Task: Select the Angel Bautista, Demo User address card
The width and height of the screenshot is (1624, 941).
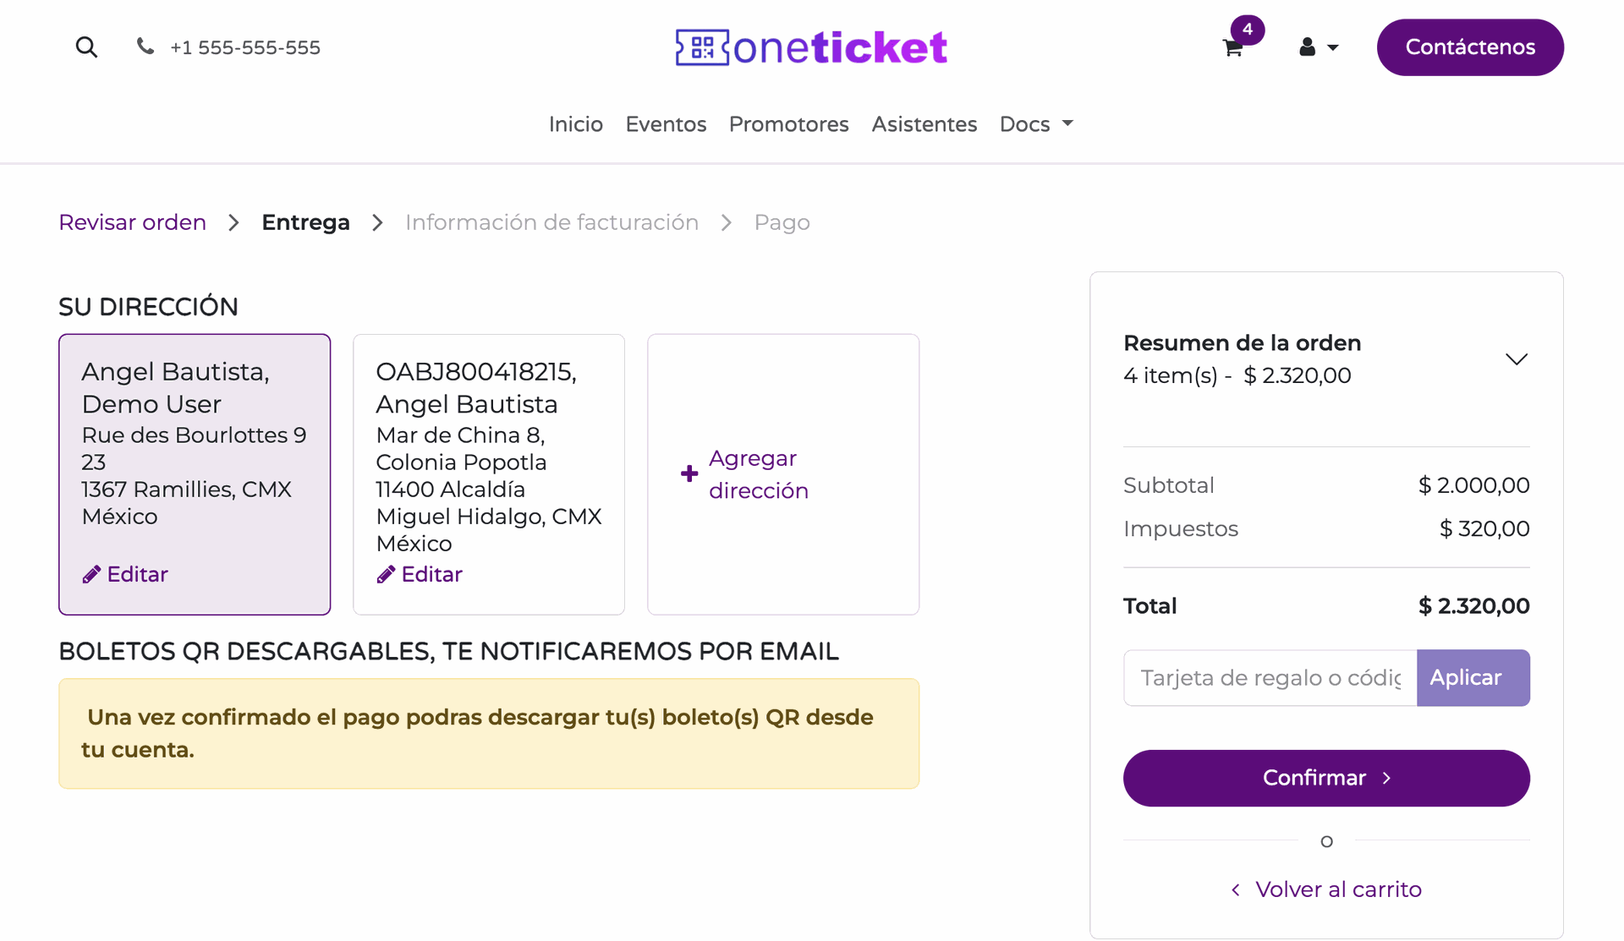Action: (x=195, y=474)
